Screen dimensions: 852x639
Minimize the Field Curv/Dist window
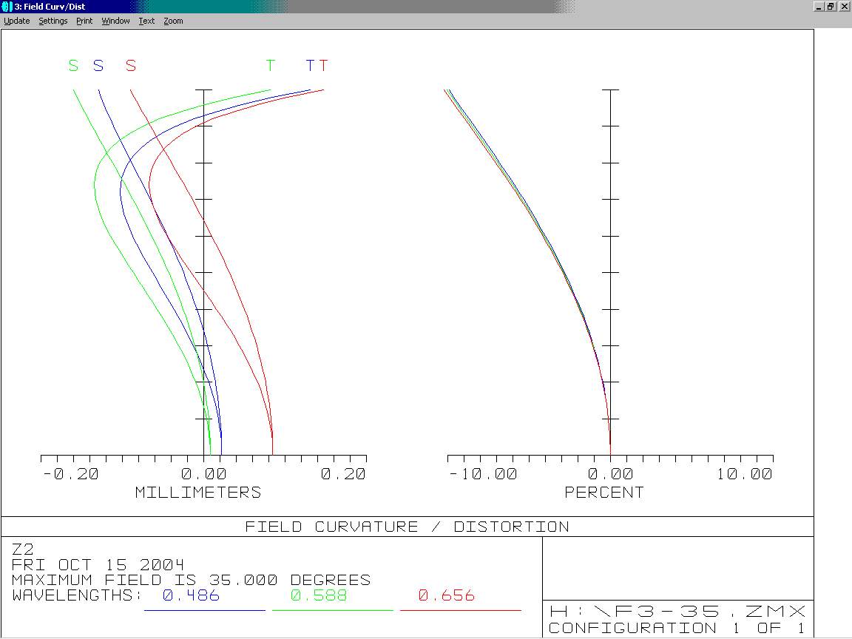pyautogui.click(x=819, y=7)
